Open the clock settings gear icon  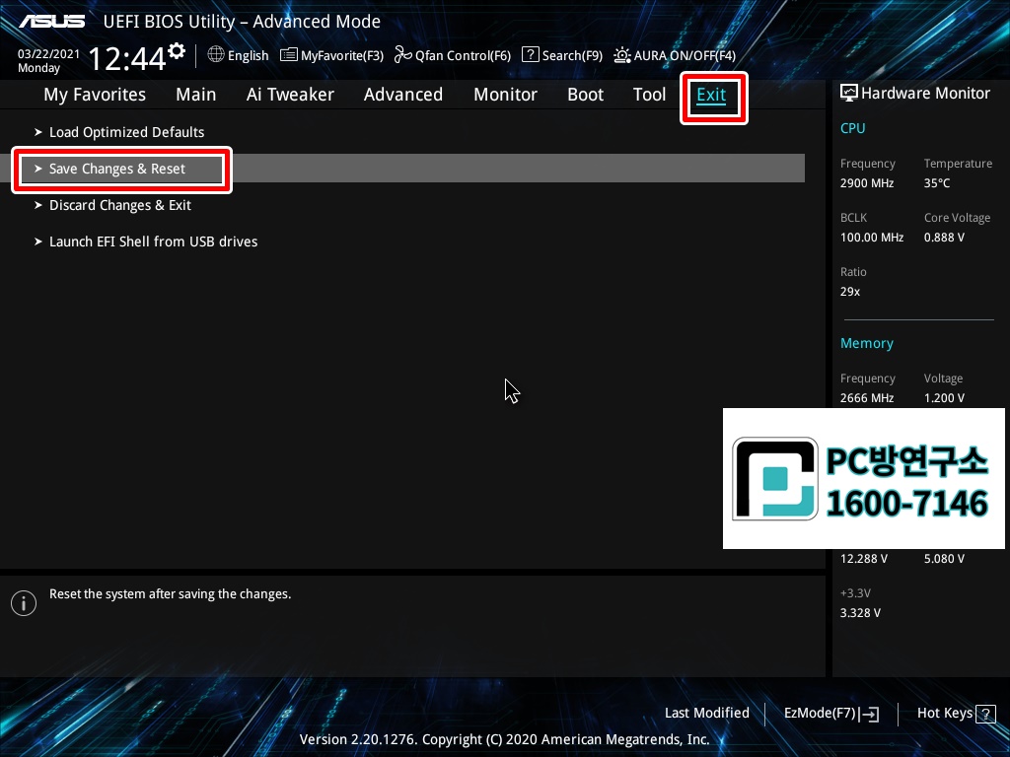pos(177,50)
